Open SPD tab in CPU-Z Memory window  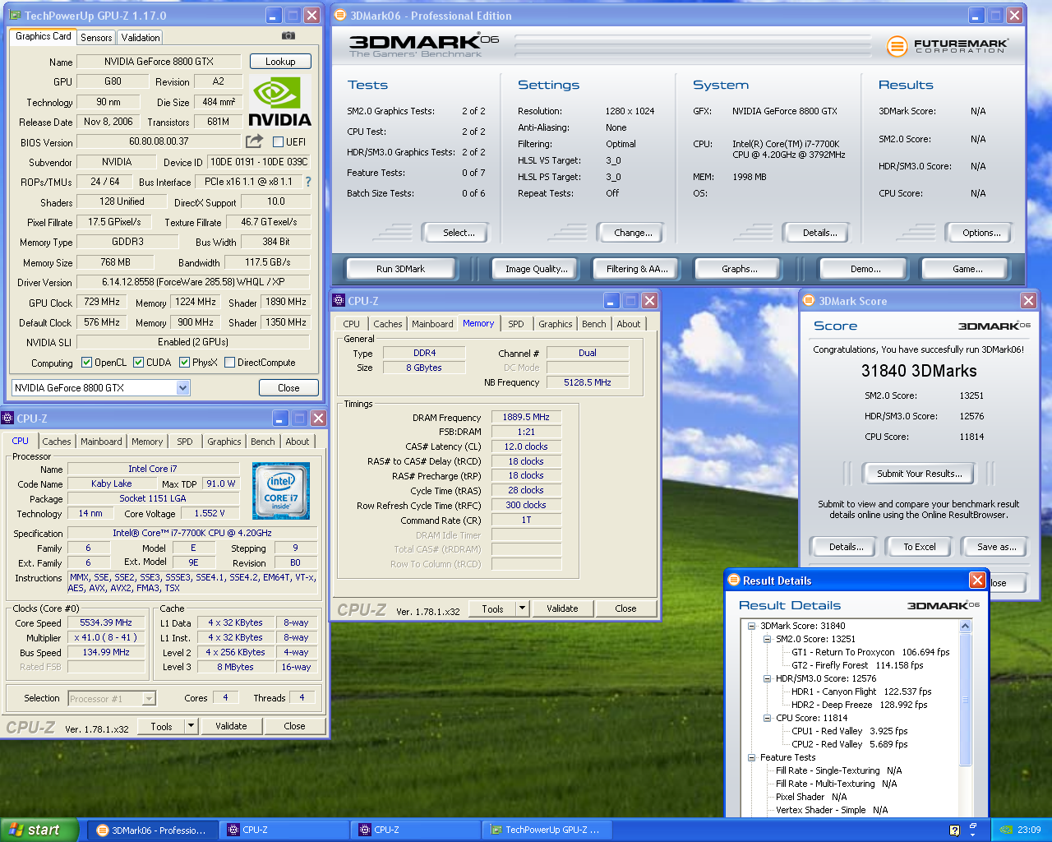click(515, 324)
